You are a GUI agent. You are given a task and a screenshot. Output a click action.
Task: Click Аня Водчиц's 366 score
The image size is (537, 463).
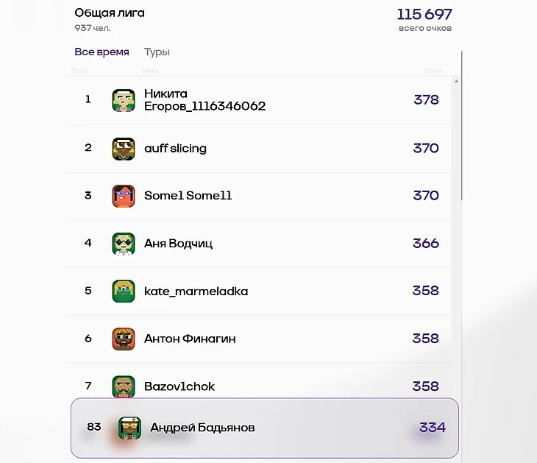pyautogui.click(x=425, y=244)
